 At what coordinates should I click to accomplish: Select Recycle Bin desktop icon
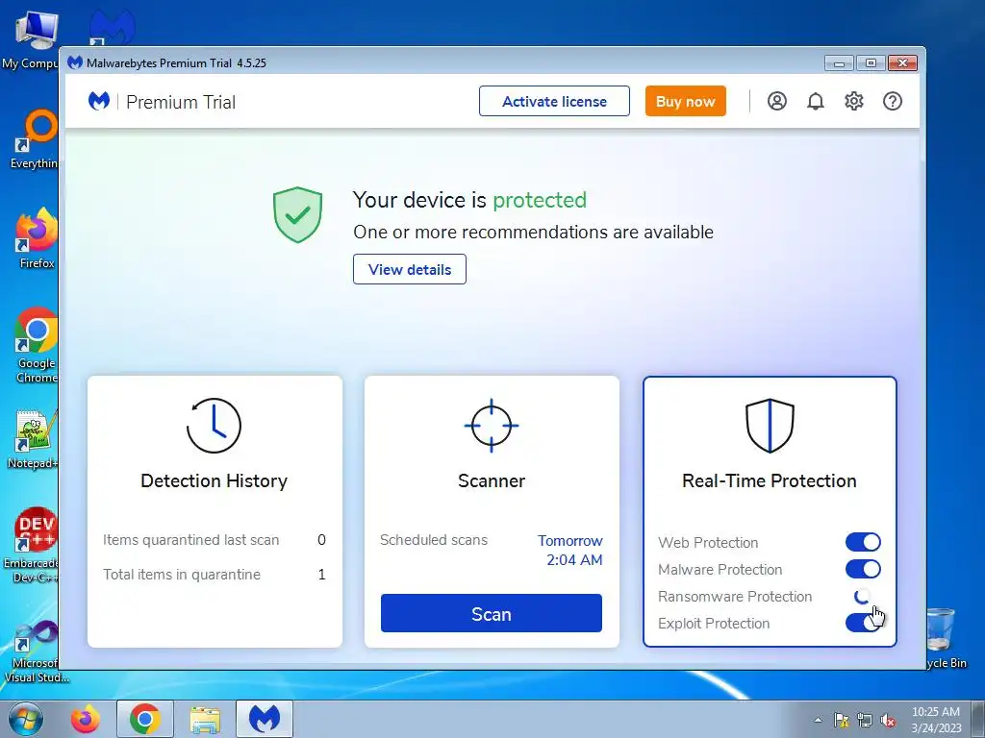coord(945,638)
